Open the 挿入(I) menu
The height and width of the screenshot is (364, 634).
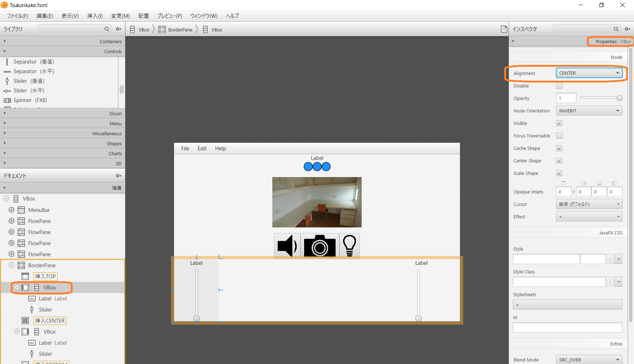point(95,16)
